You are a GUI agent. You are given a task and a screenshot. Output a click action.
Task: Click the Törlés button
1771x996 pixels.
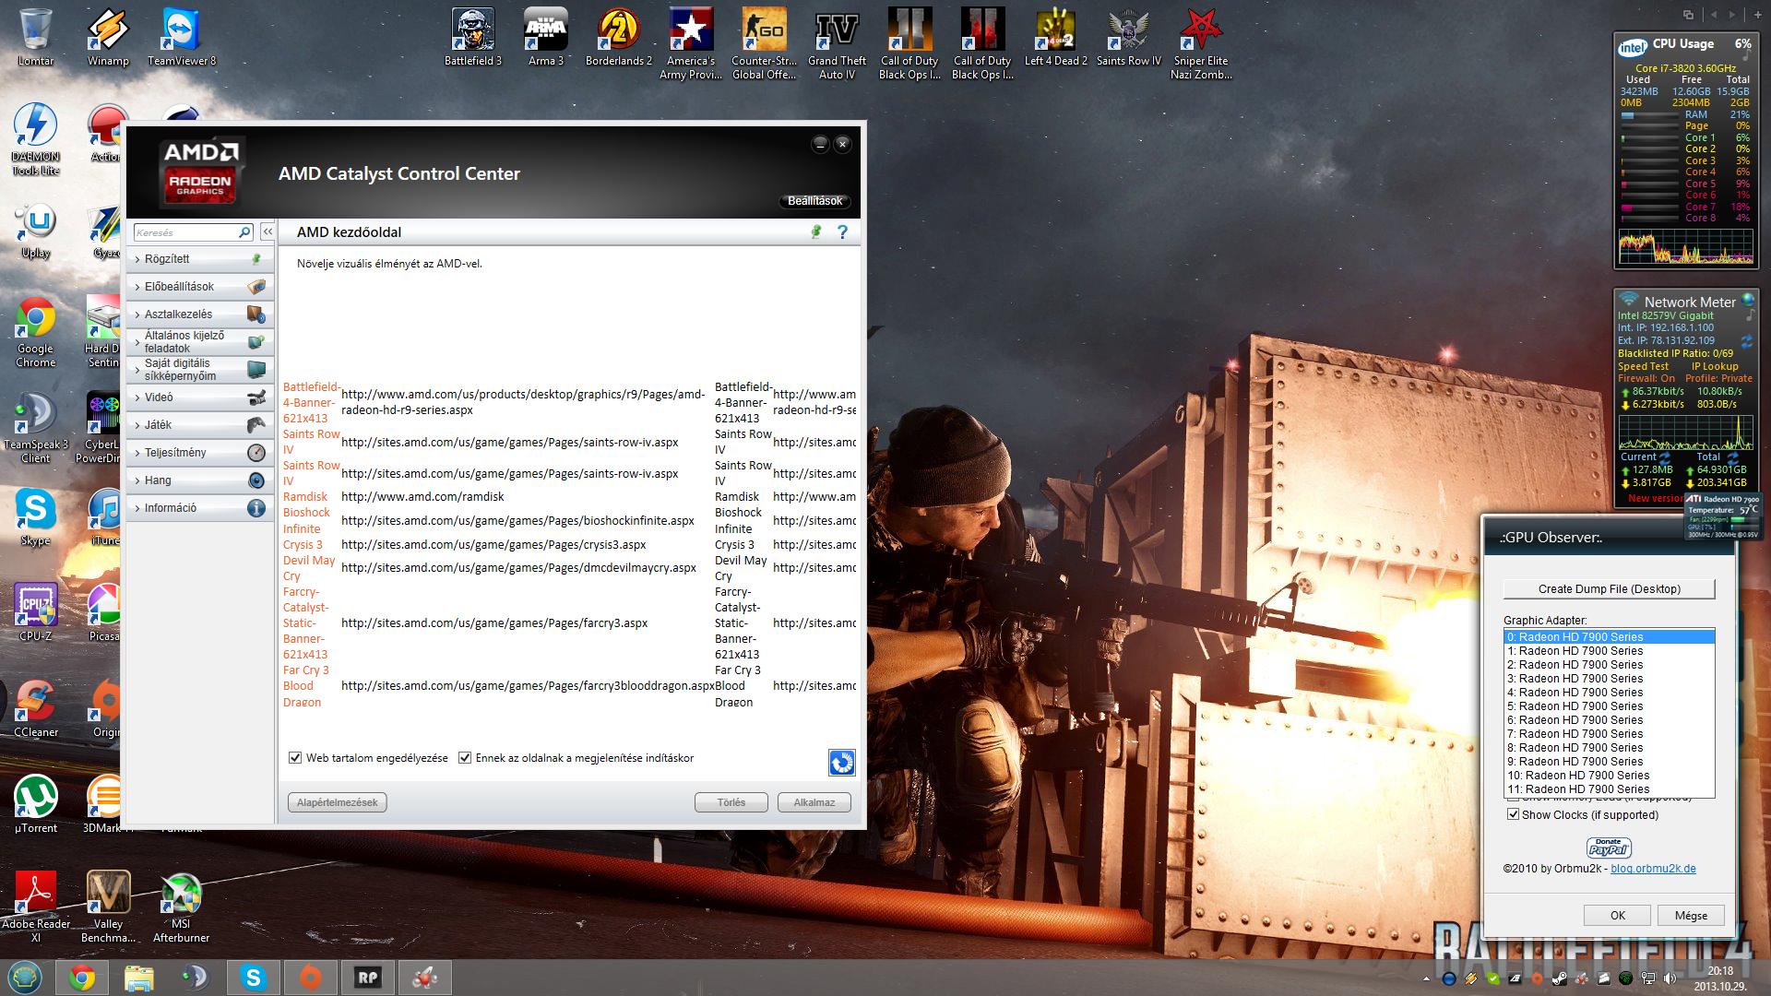[x=731, y=802]
